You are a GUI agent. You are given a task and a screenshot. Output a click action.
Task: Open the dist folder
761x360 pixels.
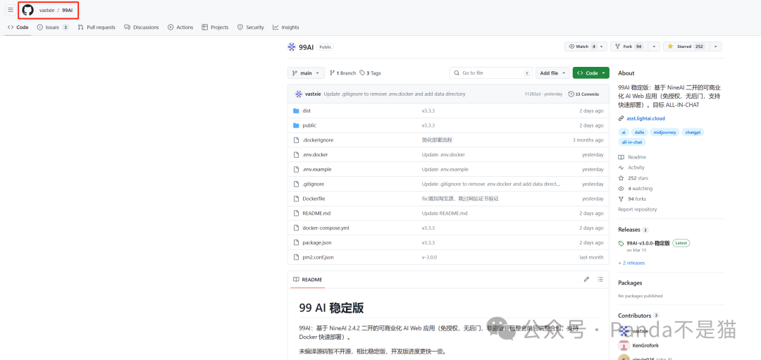tap(307, 111)
